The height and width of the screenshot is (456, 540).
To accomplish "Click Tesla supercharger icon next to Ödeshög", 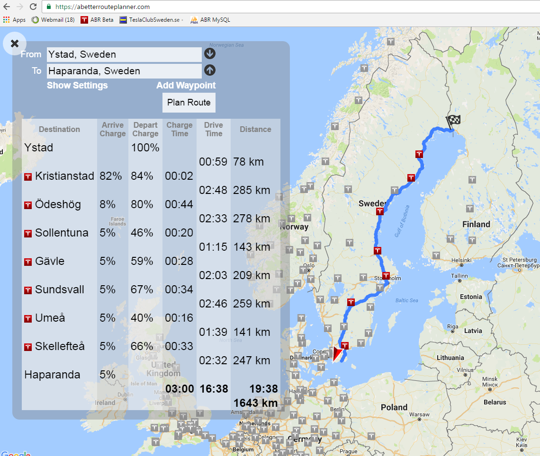I will tap(28, 205).
